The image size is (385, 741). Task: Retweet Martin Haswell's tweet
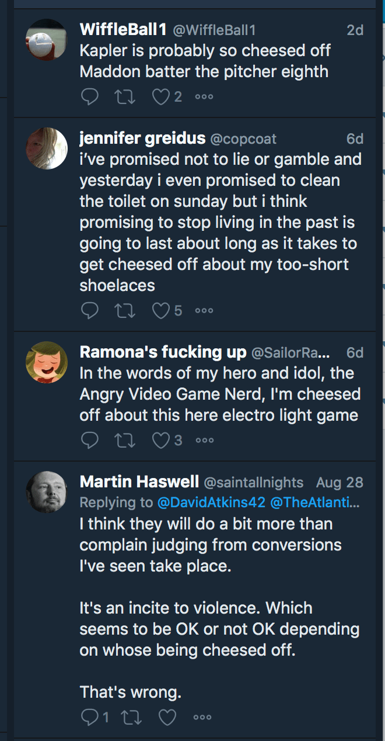click(131, 717)
